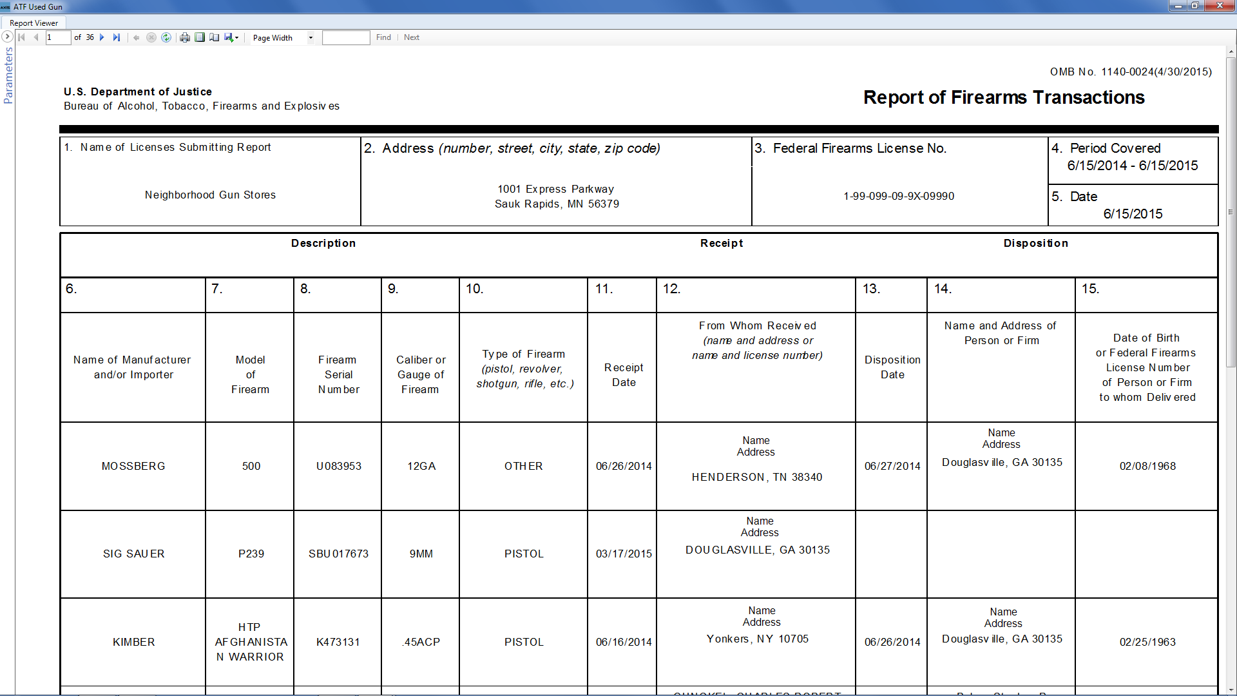Image resolution: width=1237 pixels, height=696 pixels.
Task: Click the back to parent report arrow
Action: (x=136, y=37)
